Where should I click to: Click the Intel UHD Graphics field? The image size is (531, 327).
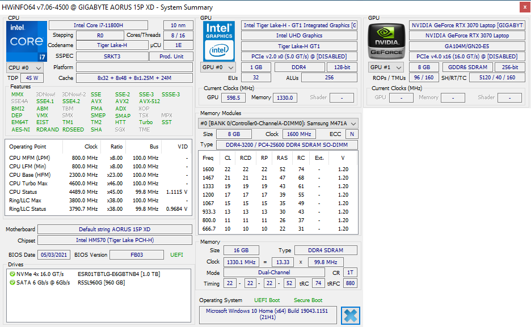[x=300, y=36]
